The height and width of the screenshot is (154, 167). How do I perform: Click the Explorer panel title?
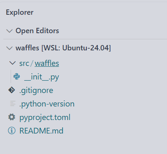tap(20, 12)
